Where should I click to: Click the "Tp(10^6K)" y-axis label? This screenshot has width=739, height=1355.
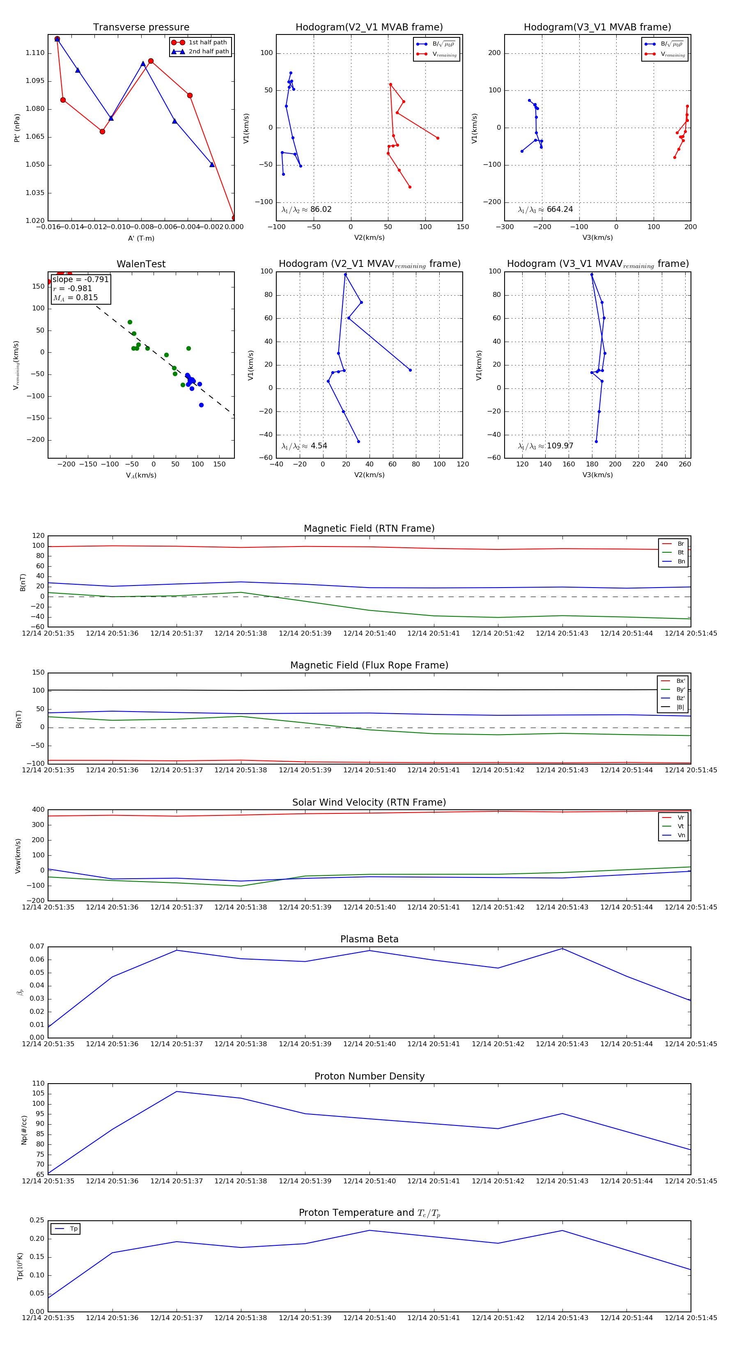pyautogui.click(x=20, y=1267)
